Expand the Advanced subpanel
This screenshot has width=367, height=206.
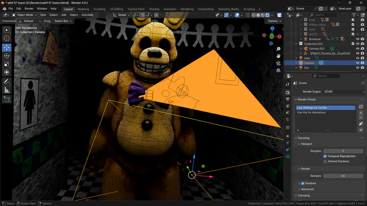pyautogui.click(x=307, y=189)
